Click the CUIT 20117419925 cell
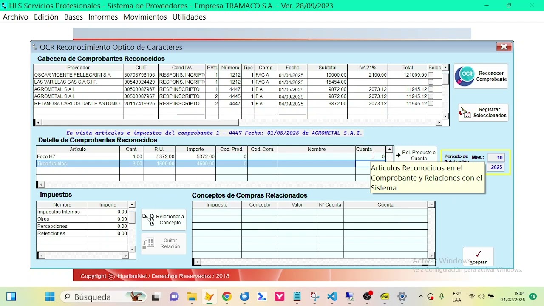 [141, 104]
